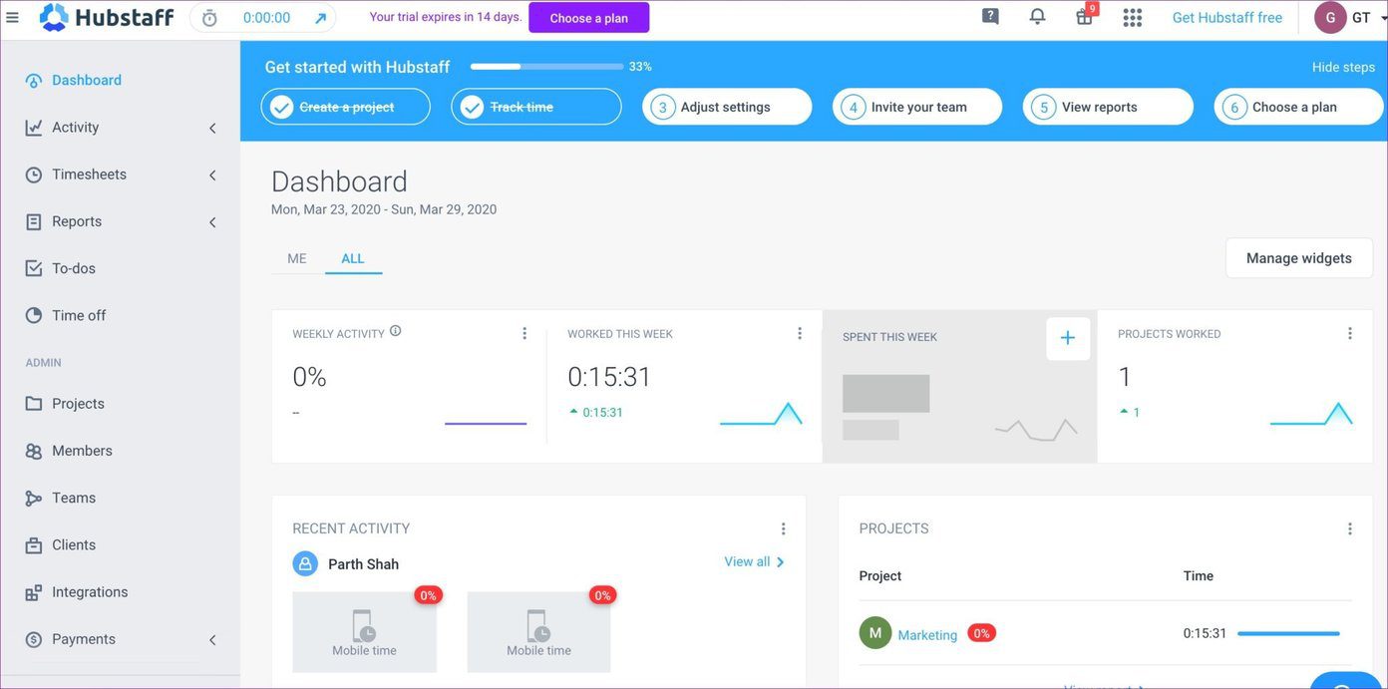Image resolution: width=1388 pixels, height=689 pixels.
Task: Toggle the hamburger sidebar menu icon
Action: [13, 17]
